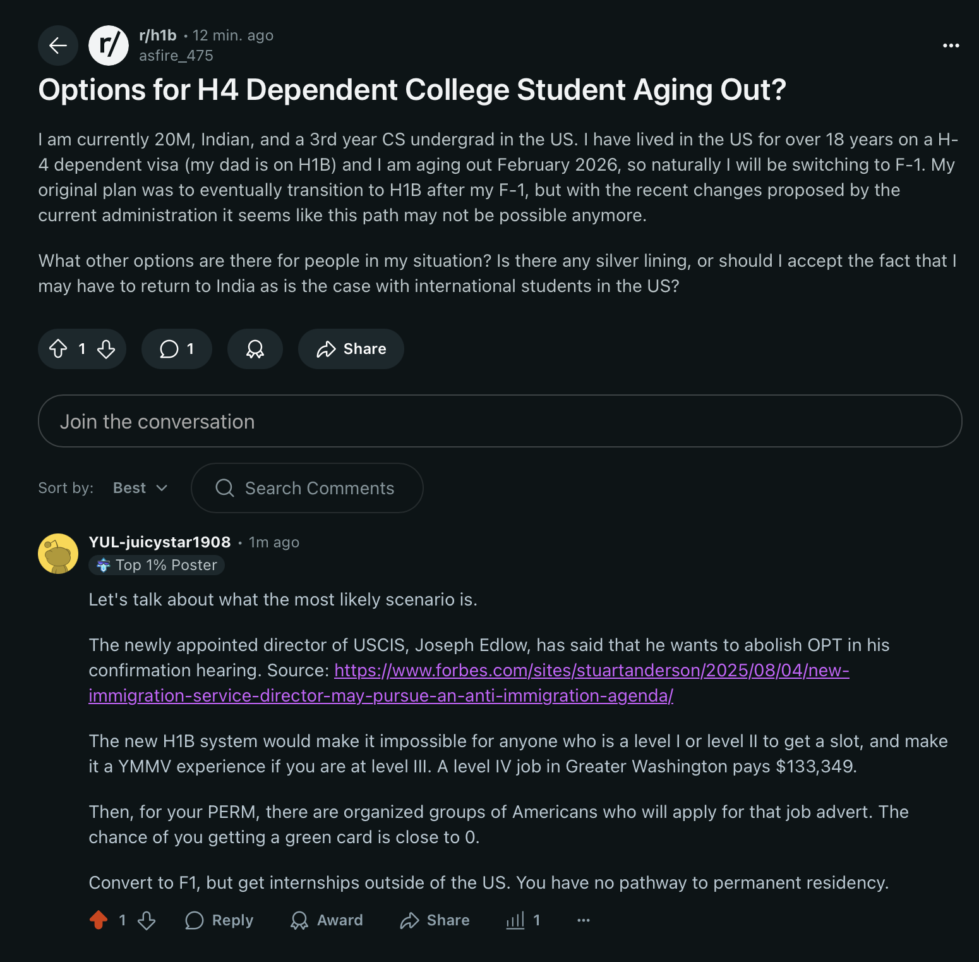Open post options three-dot menu
This screenshot has height=962, width=979.
951,46
